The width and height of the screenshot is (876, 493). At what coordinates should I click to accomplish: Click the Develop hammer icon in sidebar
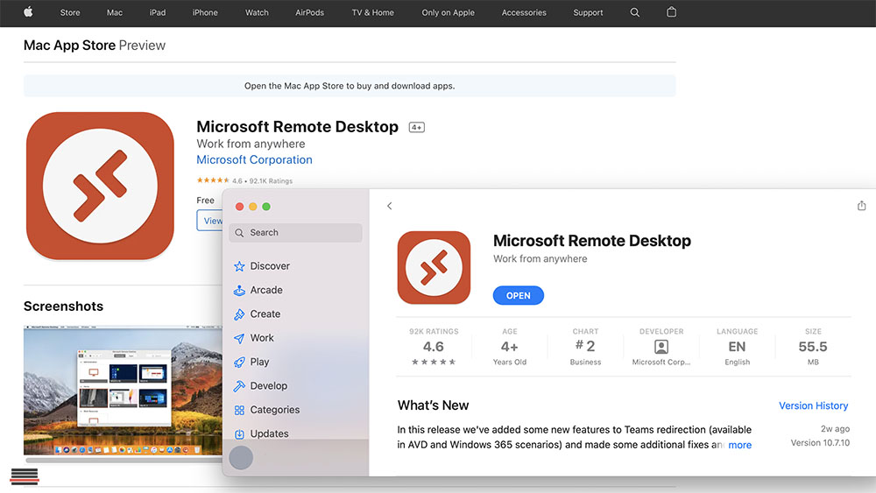coord(239,386)
